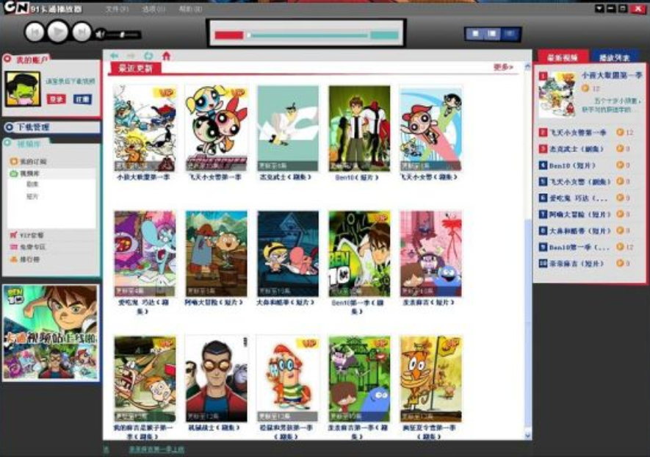This screenshot has width=650, height=457.
Task: Open the 更多» link
Action: click(503, 67)
